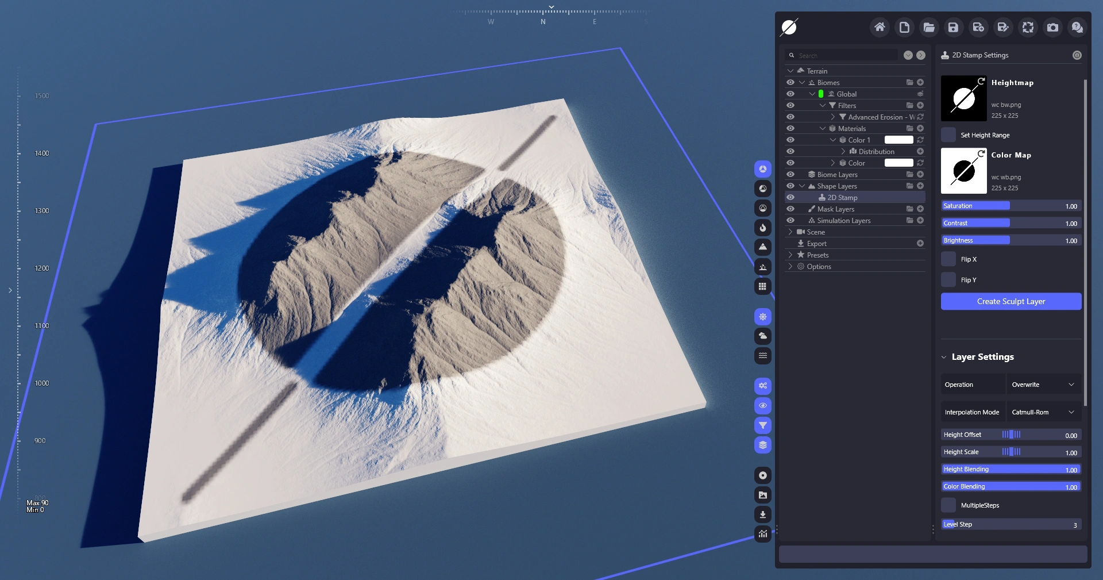This screenshot has width=1103, height=580.
Task: Click the Search field in the tree panel
Action: coord(844,56)
